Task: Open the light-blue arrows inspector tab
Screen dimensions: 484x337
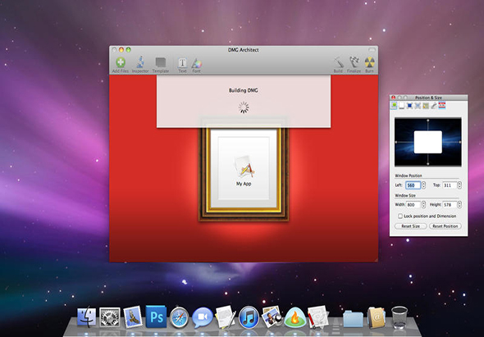Action: 418,106
